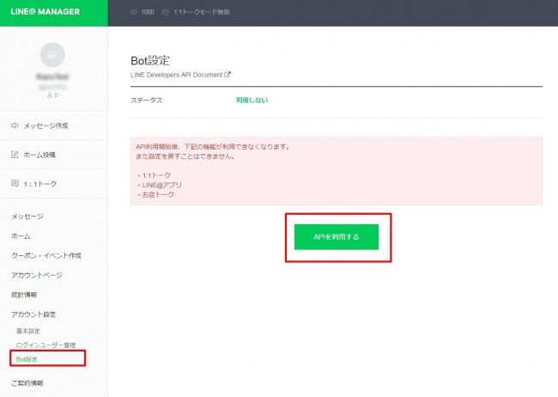
Task: Select メッセージ in the sidebar menu
Action: point(27,217)
